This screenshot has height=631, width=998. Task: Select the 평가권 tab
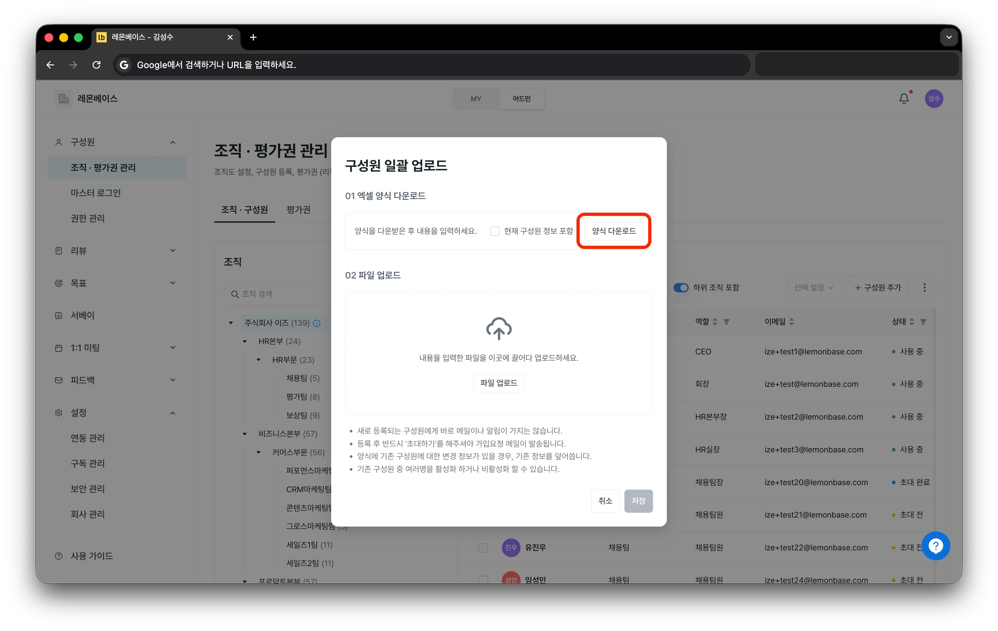pos(298,209)
